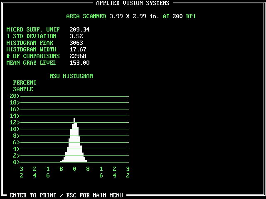This screenshot has height=199, width=266.
Task: Click the -32 x-axis label
Action: [x=20, y=172]
